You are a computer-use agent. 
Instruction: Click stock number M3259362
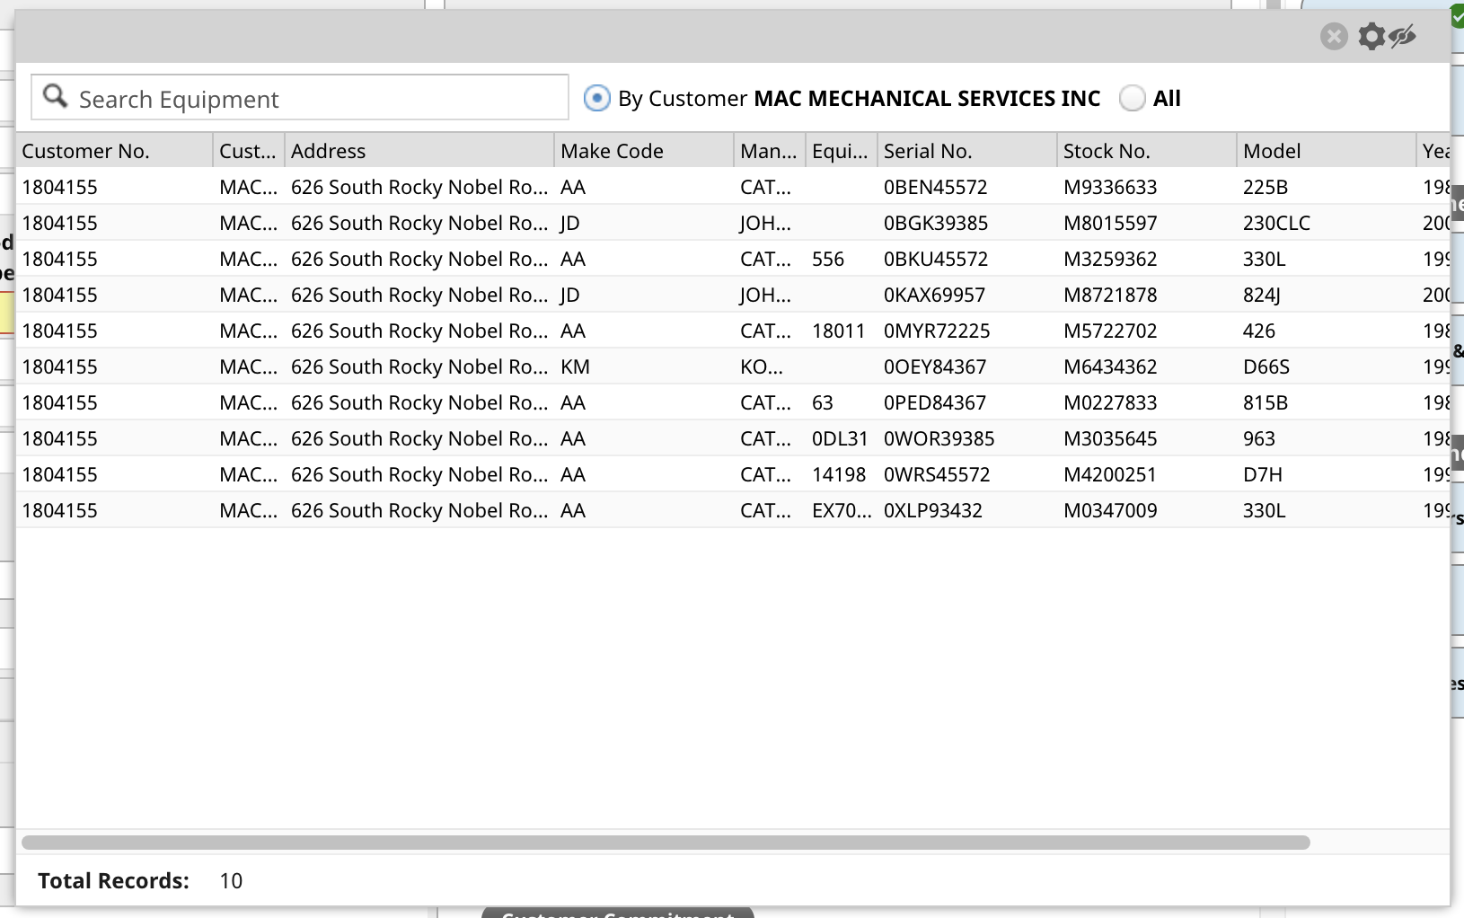[1110, 259]
